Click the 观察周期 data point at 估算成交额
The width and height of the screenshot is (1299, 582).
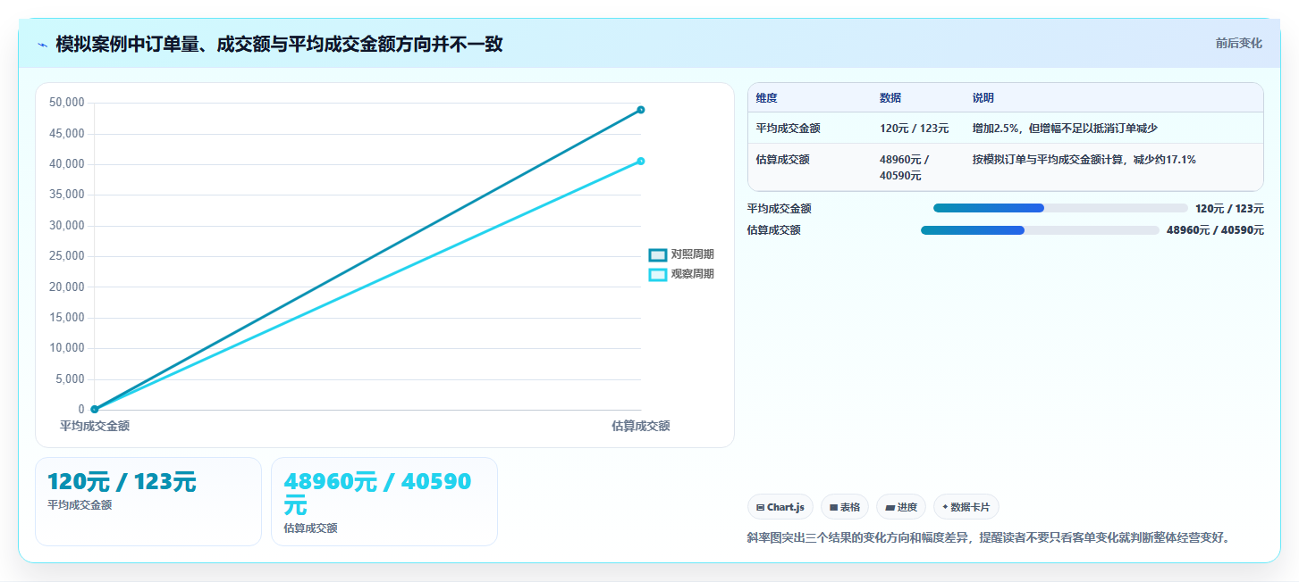pos(641,161)
